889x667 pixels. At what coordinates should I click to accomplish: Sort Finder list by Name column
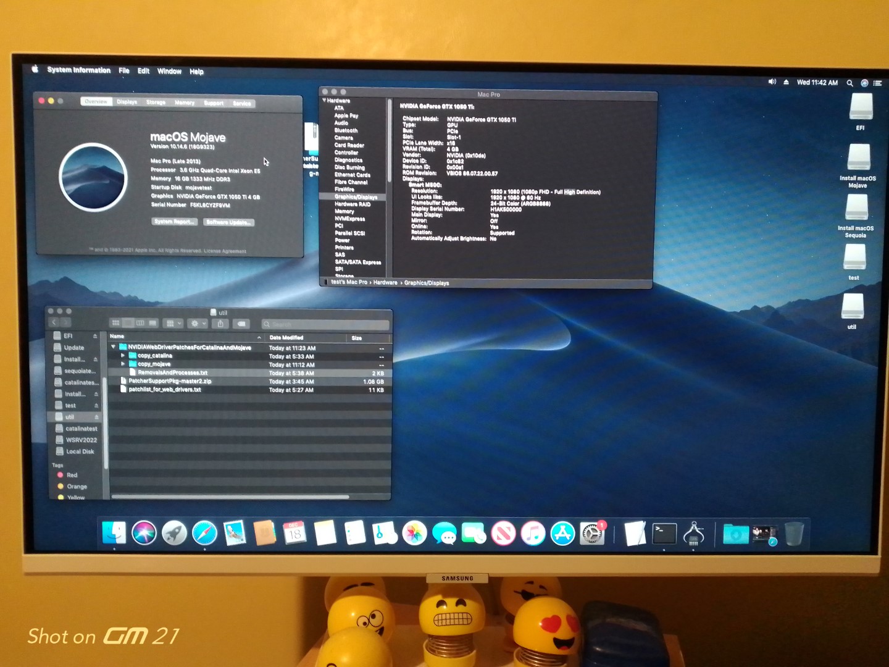(x=186, y=337)
